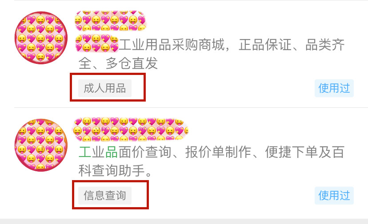The width and height of the screenshot is (368, 224).
Task: Click the gray footer strip below the results
Action: click(184, 221)
